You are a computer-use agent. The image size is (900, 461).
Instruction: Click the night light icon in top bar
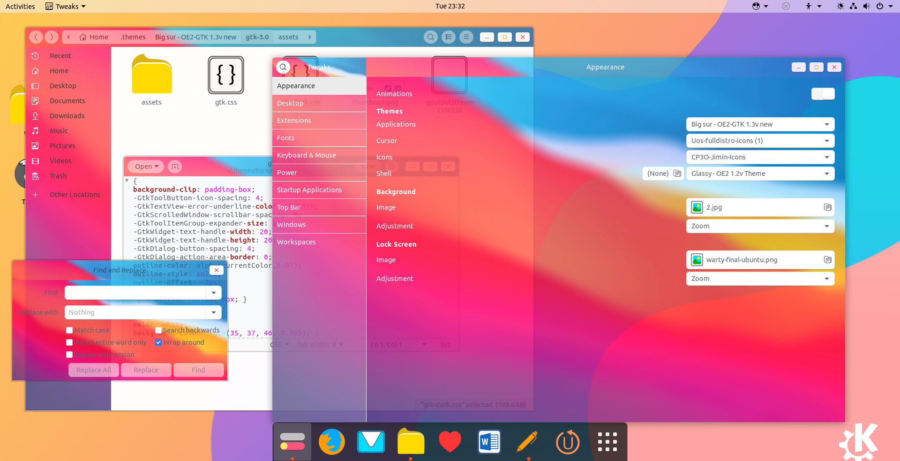pyautogui.click(x=840, y=6)
